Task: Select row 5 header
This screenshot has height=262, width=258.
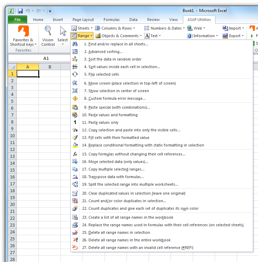Action: pos(12,101)
